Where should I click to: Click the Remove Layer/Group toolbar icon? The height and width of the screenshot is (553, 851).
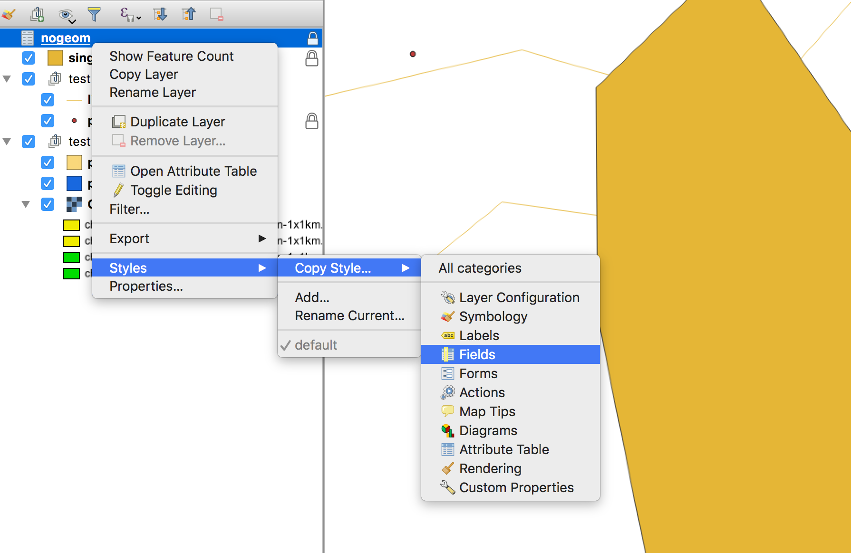point(217,14)
